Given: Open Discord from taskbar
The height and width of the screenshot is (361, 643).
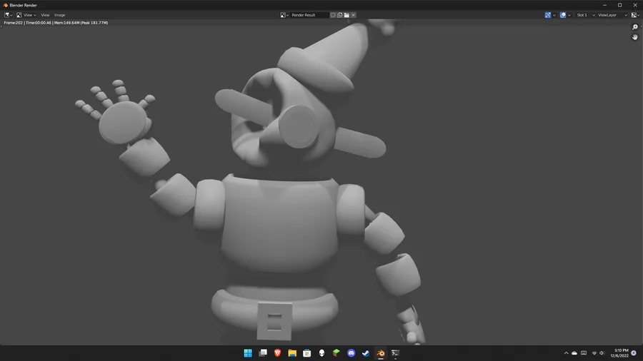Looking at the screenshot, I should point(351,353).
